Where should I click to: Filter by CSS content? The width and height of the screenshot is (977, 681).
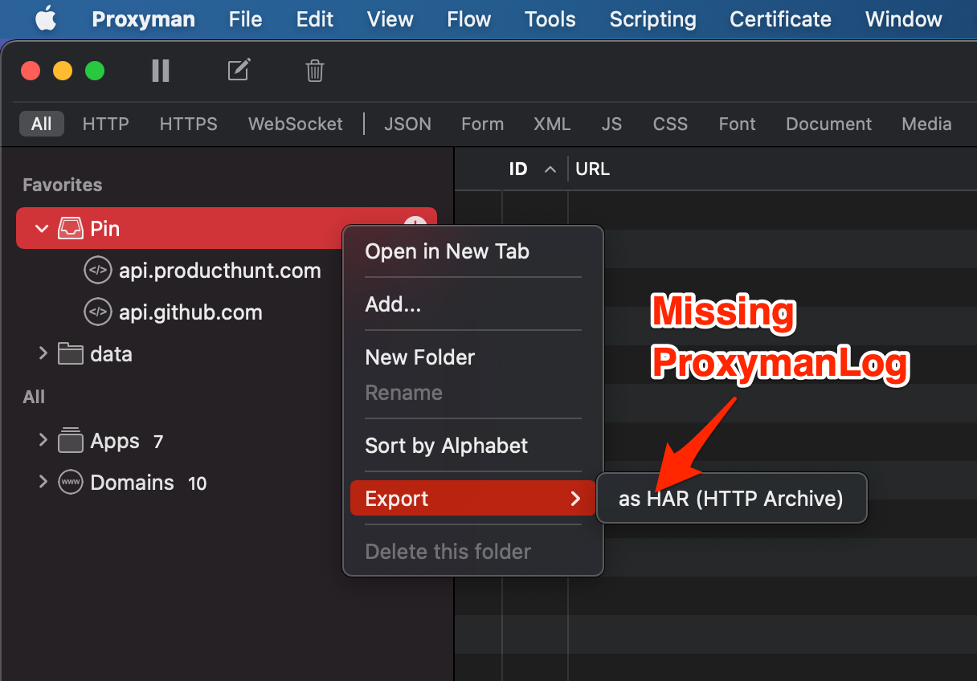[670, 124]
